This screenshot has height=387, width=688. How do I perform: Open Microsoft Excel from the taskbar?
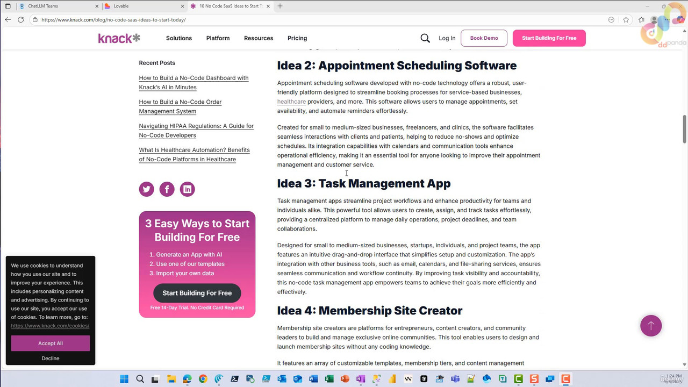[x=329, y=379]
